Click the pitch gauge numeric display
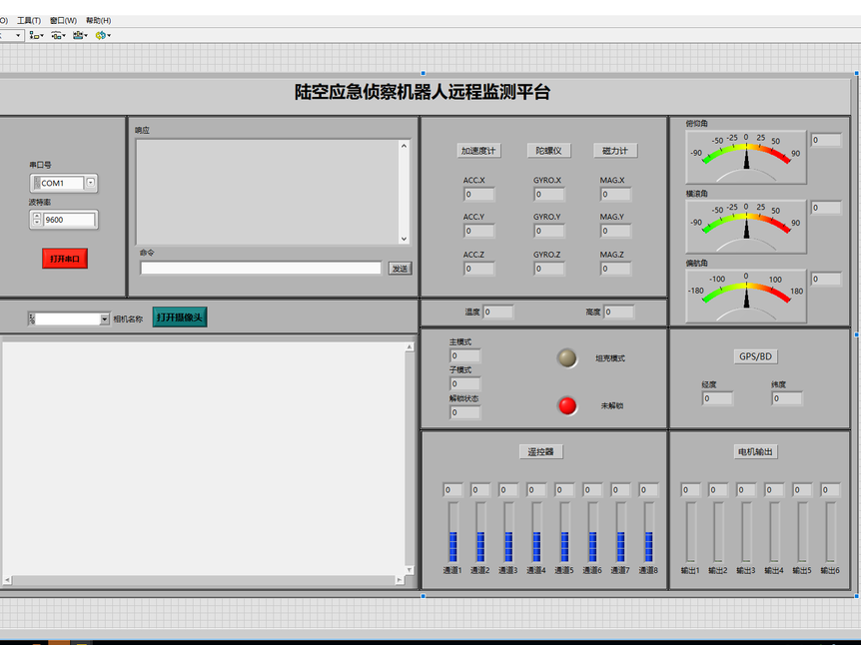Image resolution: width=861 pixels, height=645 pixels. 826,140
